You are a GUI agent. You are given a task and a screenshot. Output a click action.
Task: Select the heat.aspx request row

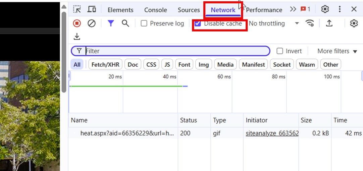[216, 133]
